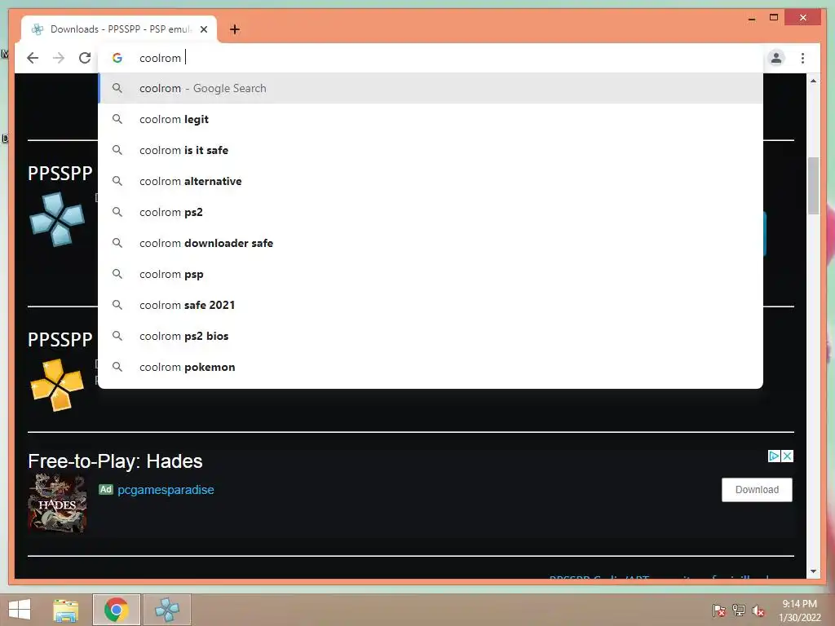
Task: Click the vertical scrollbar thumb
Action: tap(813, 186)
